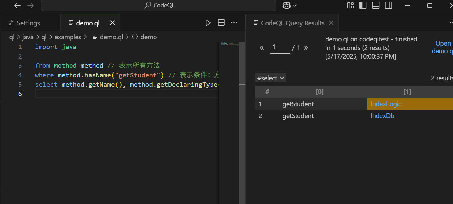This screenshot has width=453, height=204.
Task: Switch to the Settings tab
Action: pos(28,23)
